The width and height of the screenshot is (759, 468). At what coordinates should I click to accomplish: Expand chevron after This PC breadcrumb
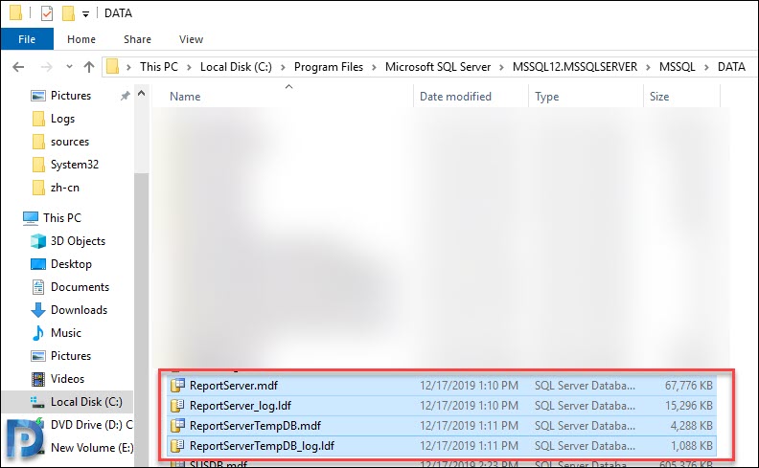coord(189,67)
